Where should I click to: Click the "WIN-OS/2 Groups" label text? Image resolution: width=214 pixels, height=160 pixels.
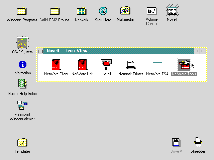click(x=55, y=20)
